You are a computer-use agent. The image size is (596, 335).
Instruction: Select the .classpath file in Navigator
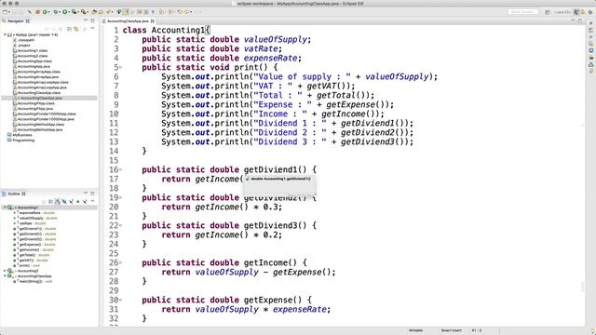click(x=26, y=40)
